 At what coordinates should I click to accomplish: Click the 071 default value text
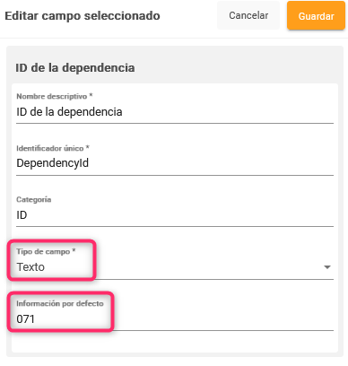point(25,319)
